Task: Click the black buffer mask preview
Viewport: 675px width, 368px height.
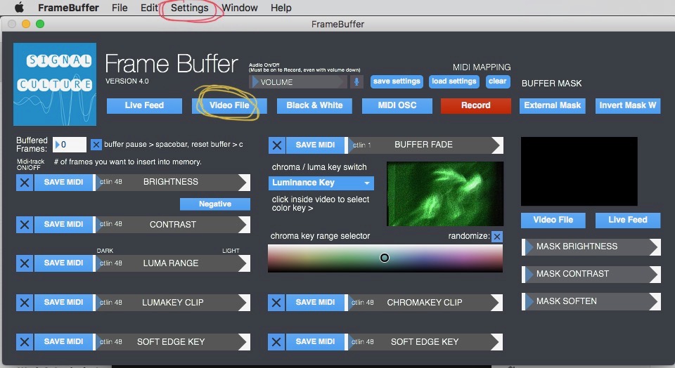Action: click(x=579, y=171)
